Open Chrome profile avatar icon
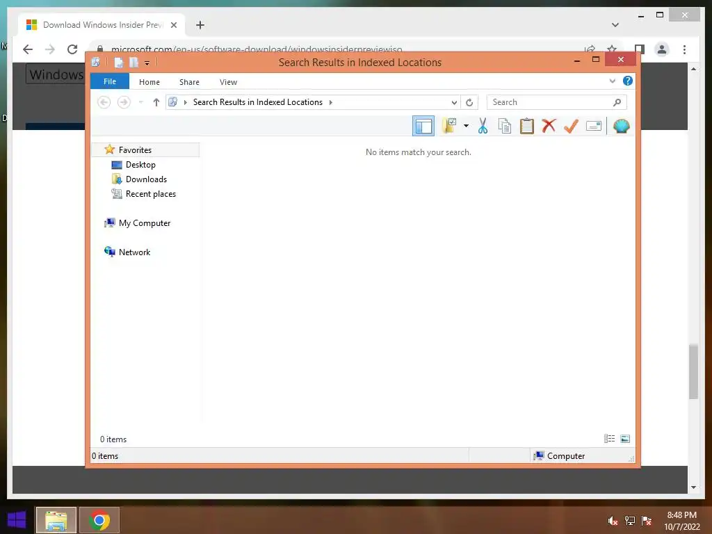This screenshot has width=712, height=534. (x=662, y=49)
